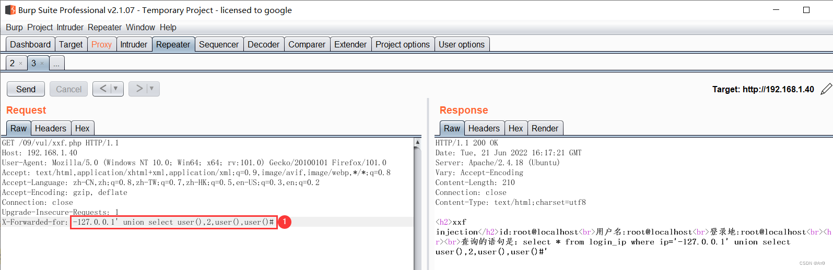This screenshot has height=270, width=833.
Task: Open the Window menu
Action: (x=140, y=27)
